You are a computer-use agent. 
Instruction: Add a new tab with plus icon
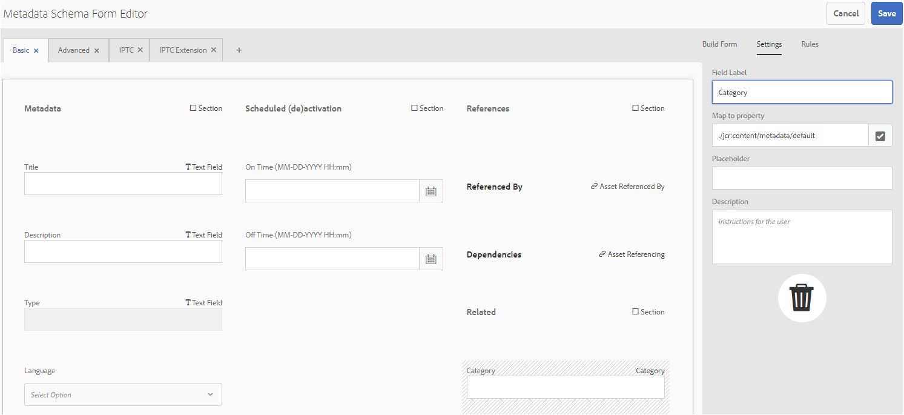tap(239, 50)
